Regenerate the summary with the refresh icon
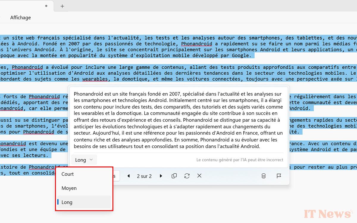This screenshot has height=223, width=357. point(187,176)
